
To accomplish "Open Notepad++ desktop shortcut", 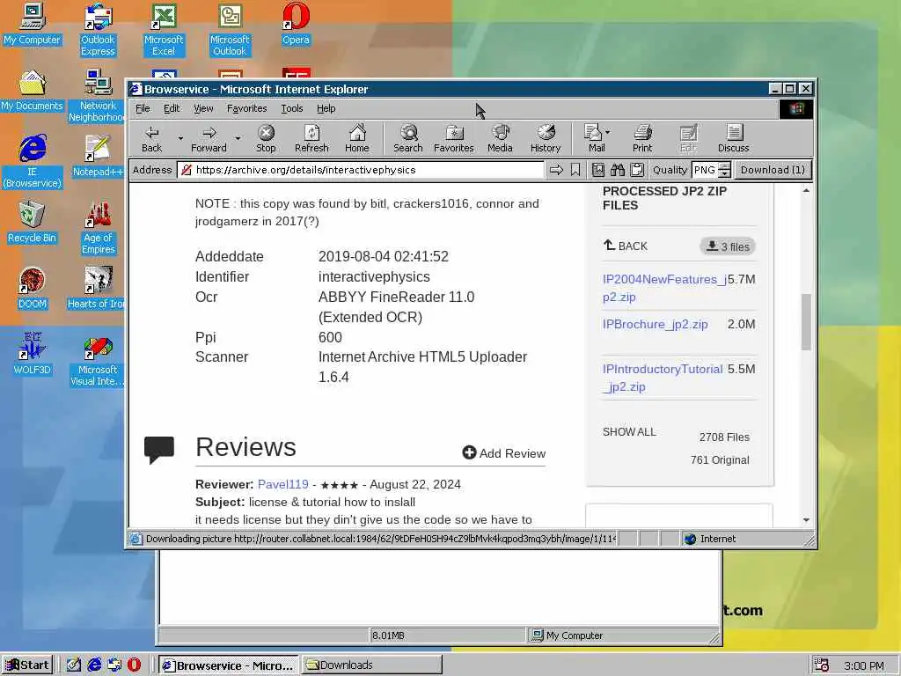I will click(98, 156).
